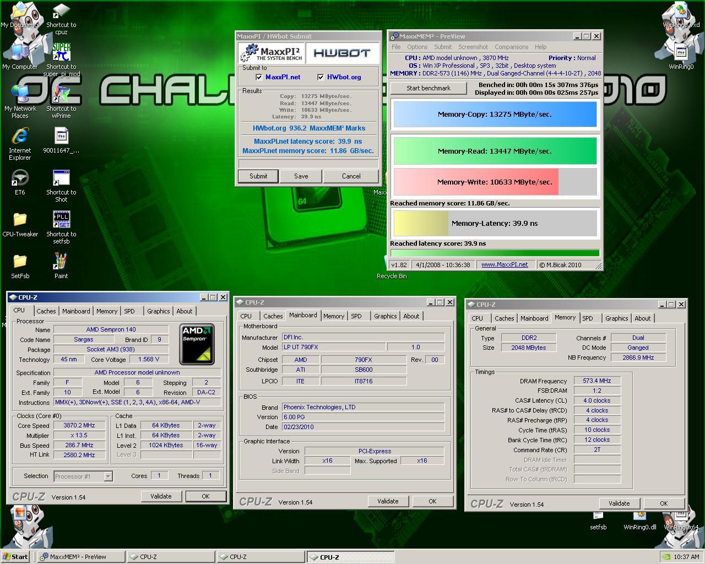Switch to Graphics tab in middle CPU-Z
Image resolution: width=705 pixels, height=564 pixels.
(x=385, y=316)
